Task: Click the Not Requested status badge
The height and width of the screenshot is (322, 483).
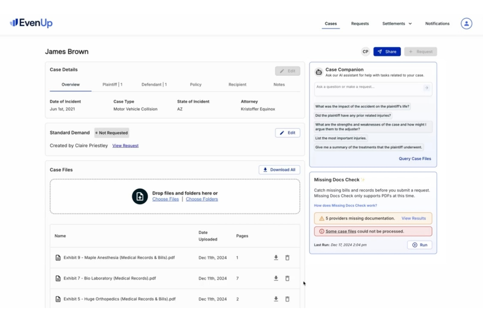Action: [x=112, y=133]
